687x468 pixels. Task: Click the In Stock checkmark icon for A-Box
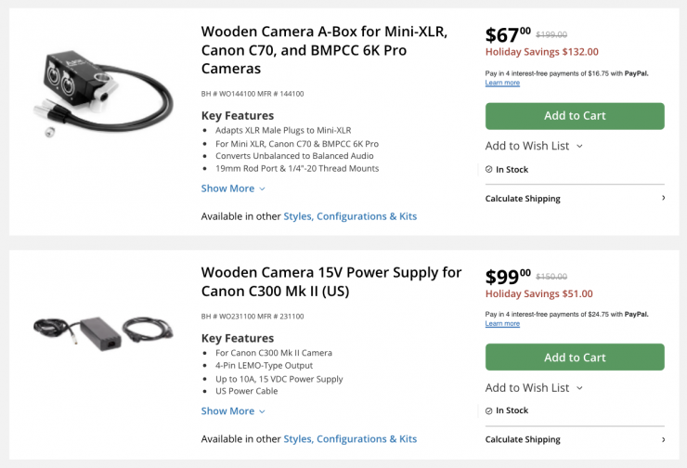tap(489, 170)
